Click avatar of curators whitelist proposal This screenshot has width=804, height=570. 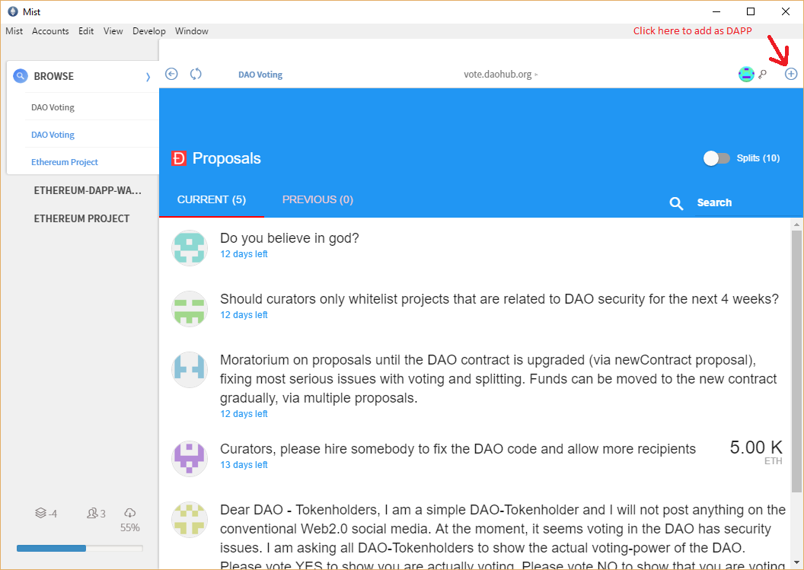[190, 309]
